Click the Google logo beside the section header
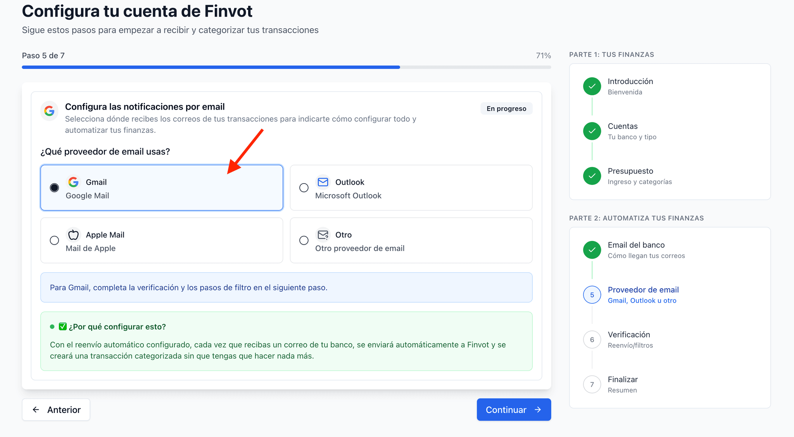 coord(49,111)
